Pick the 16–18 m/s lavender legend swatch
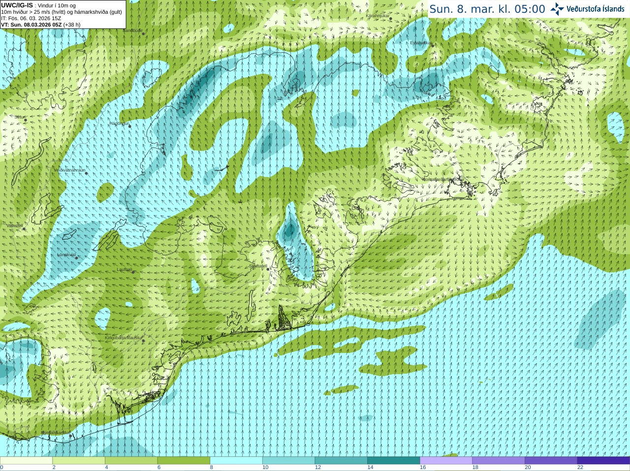 pyautogui.click(x=446, y=461)
